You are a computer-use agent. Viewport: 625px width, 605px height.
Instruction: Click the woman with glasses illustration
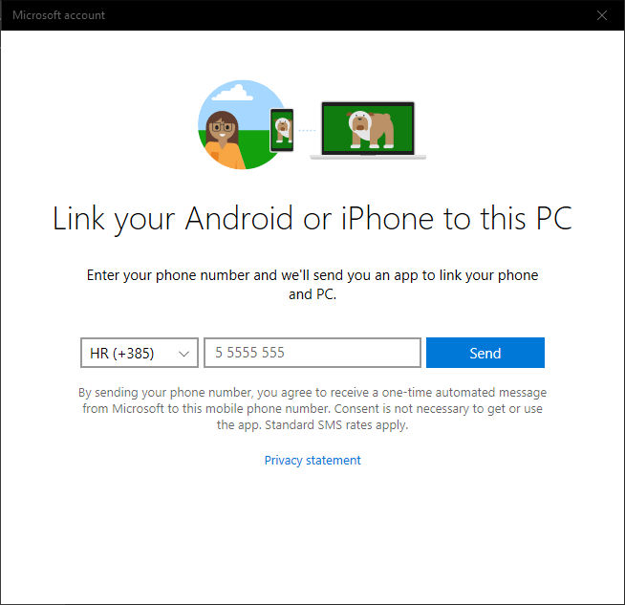[225, 136]
